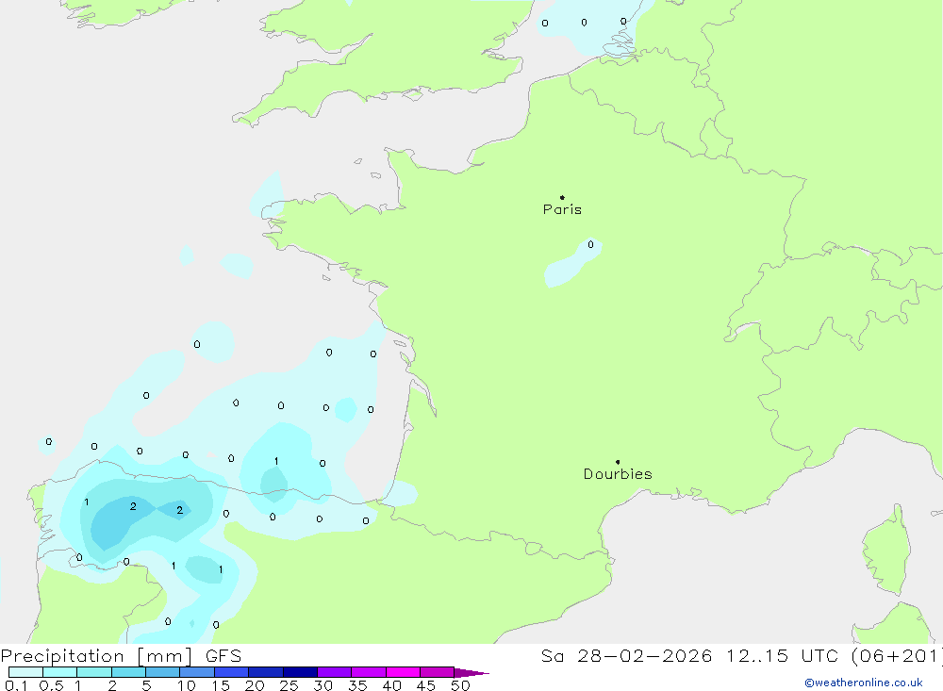943x691 pixels.
Task: Select the 45 mm legend color swatch
Action: tap(438, 672)
